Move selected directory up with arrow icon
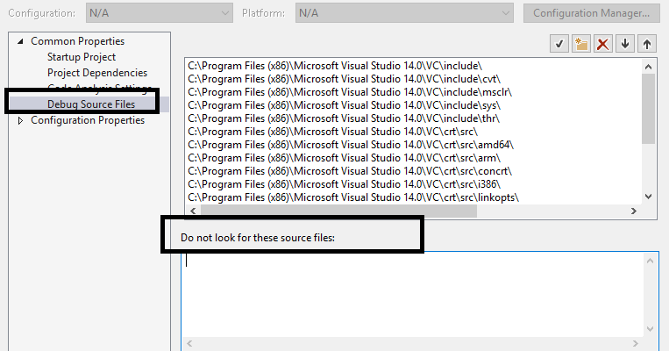The width and height of the screenshot is (669, 351). (x=646, y=43)
